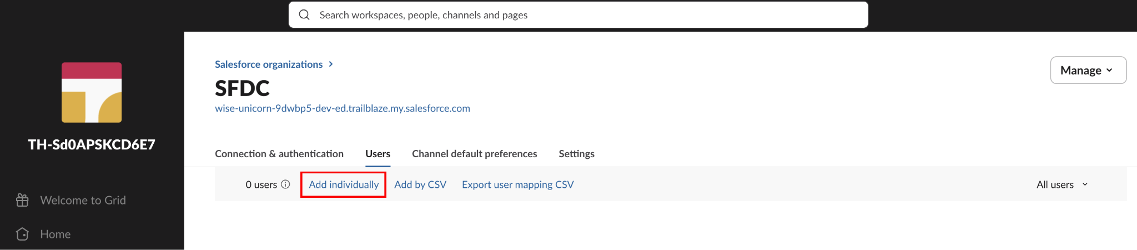
Task: Open the wise-unicorn salesforce.com URL
Action: click(343, 108)
